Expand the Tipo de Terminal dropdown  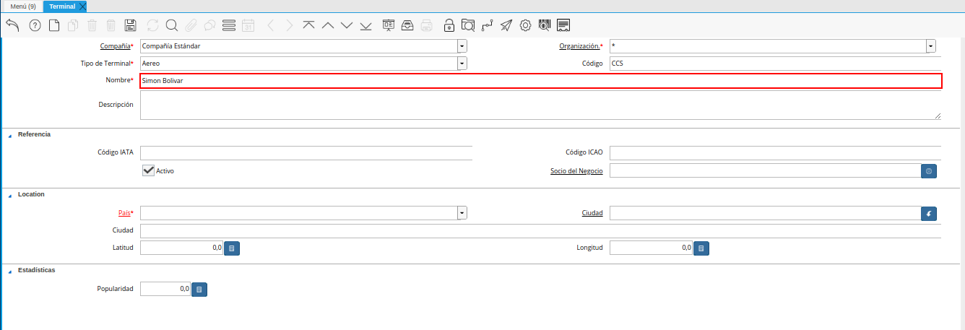pos(462,64)
